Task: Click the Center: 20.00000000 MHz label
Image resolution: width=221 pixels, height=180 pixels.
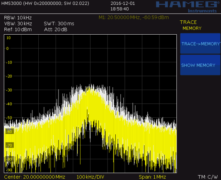Action: pyautogui.click(x=35, y=177)
